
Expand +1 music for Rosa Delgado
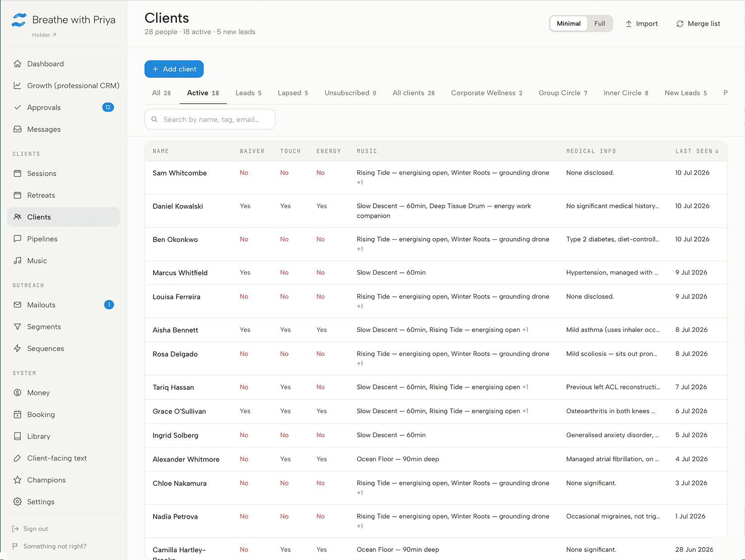pyautogui.click(x=360, y=364)
